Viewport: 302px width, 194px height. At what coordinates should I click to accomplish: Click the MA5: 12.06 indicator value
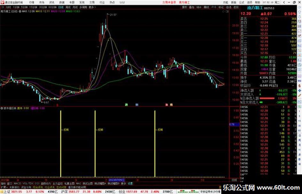[28, 11]
